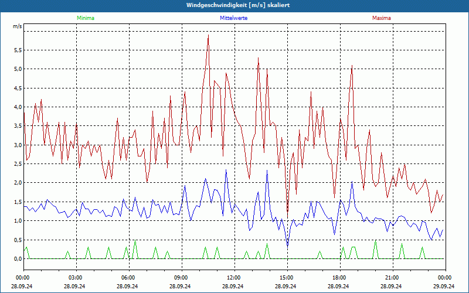Screen dimensions: 469x293
Task: Click the 2,0 y-axis value
Action: (18, 183)
